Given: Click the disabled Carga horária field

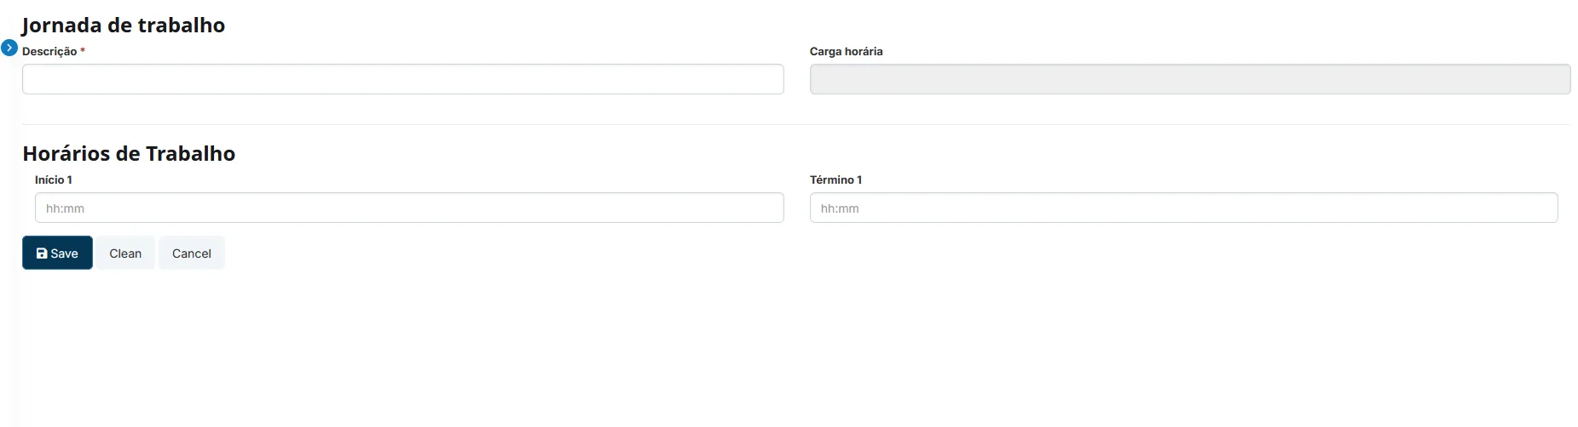Looking at the screenshot, I should pyautogui.click(x=1190, y=79).
